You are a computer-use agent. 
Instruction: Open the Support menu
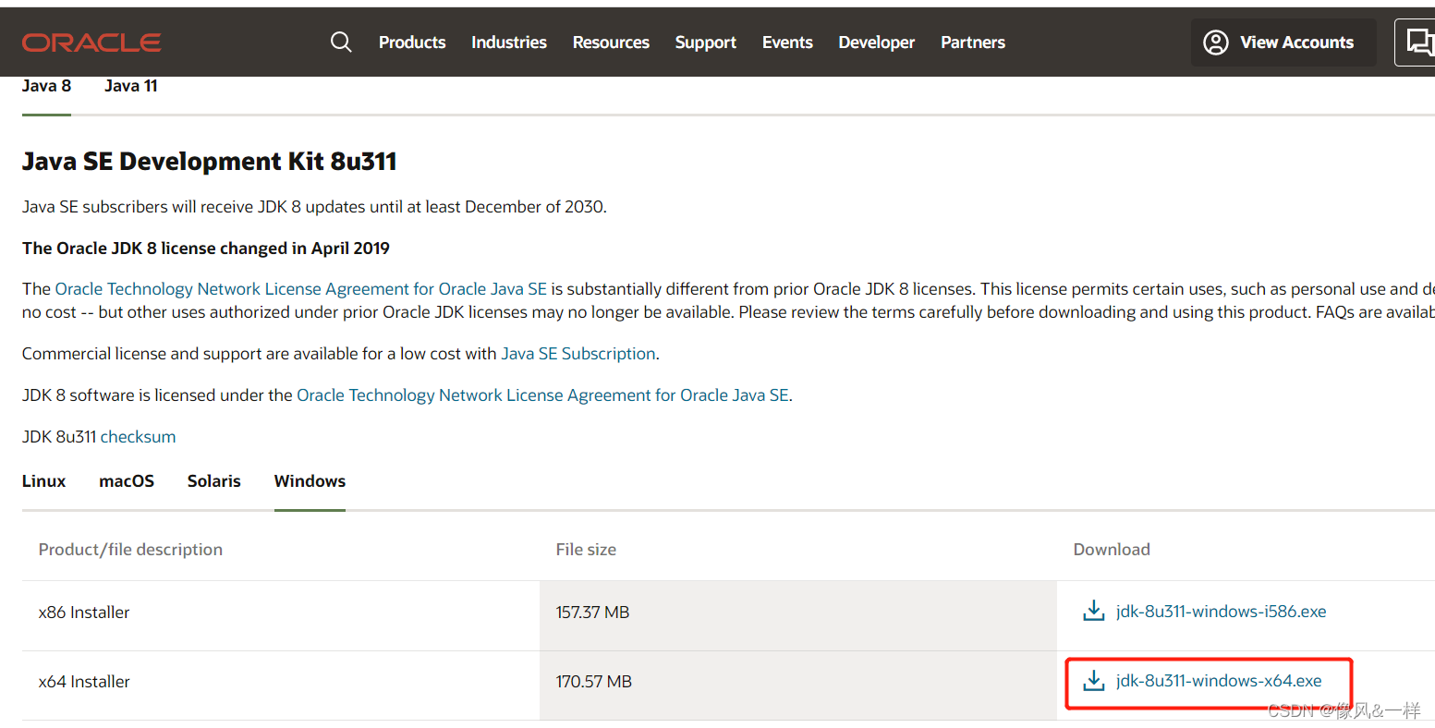[706, 42]
